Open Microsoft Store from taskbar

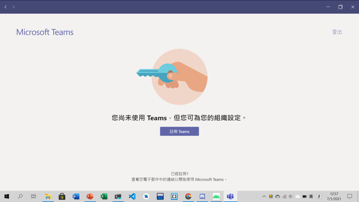point(62,196)
